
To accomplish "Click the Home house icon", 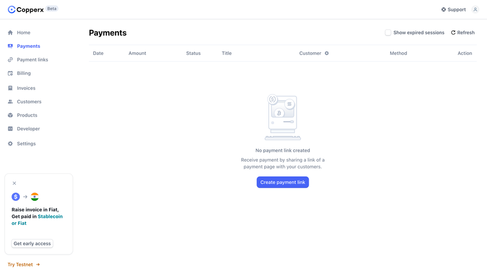I will pos(10,32).
